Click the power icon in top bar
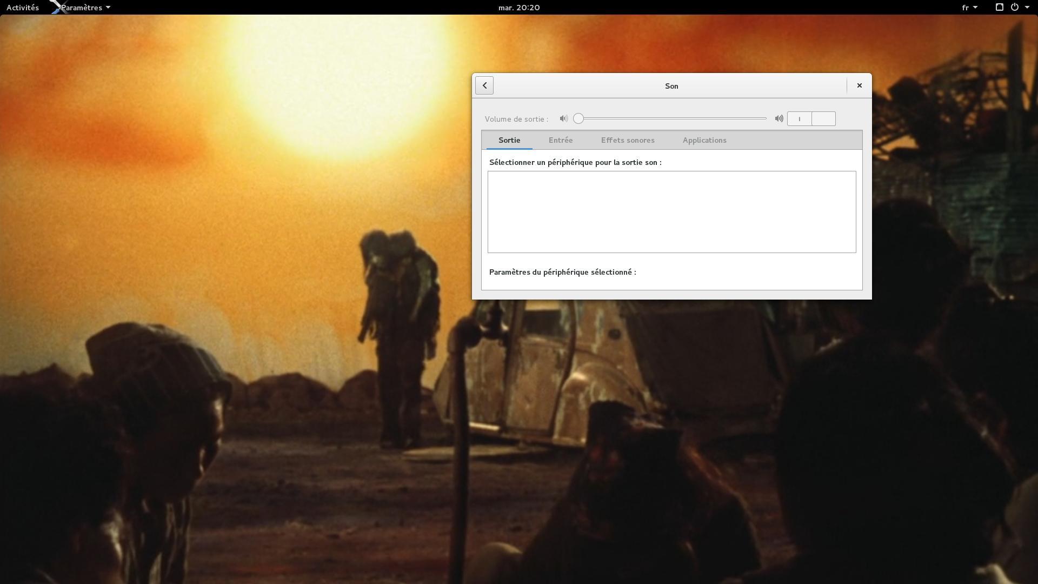Viewport: 1038px width, 584px height. pyautogui.click(x=1014, y=8)
